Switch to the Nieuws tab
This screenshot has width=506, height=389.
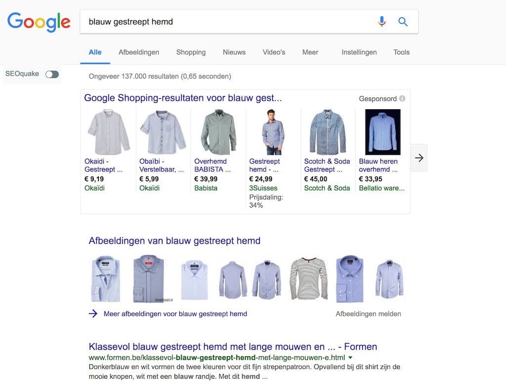pos(234,52)
